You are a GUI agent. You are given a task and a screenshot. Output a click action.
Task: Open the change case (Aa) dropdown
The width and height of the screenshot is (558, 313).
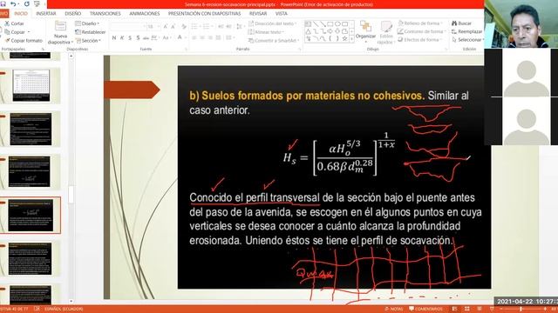(x=167, y=37)
